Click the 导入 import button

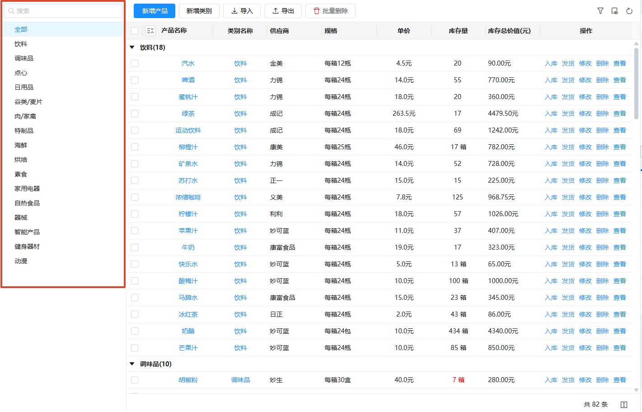[242, 11]
